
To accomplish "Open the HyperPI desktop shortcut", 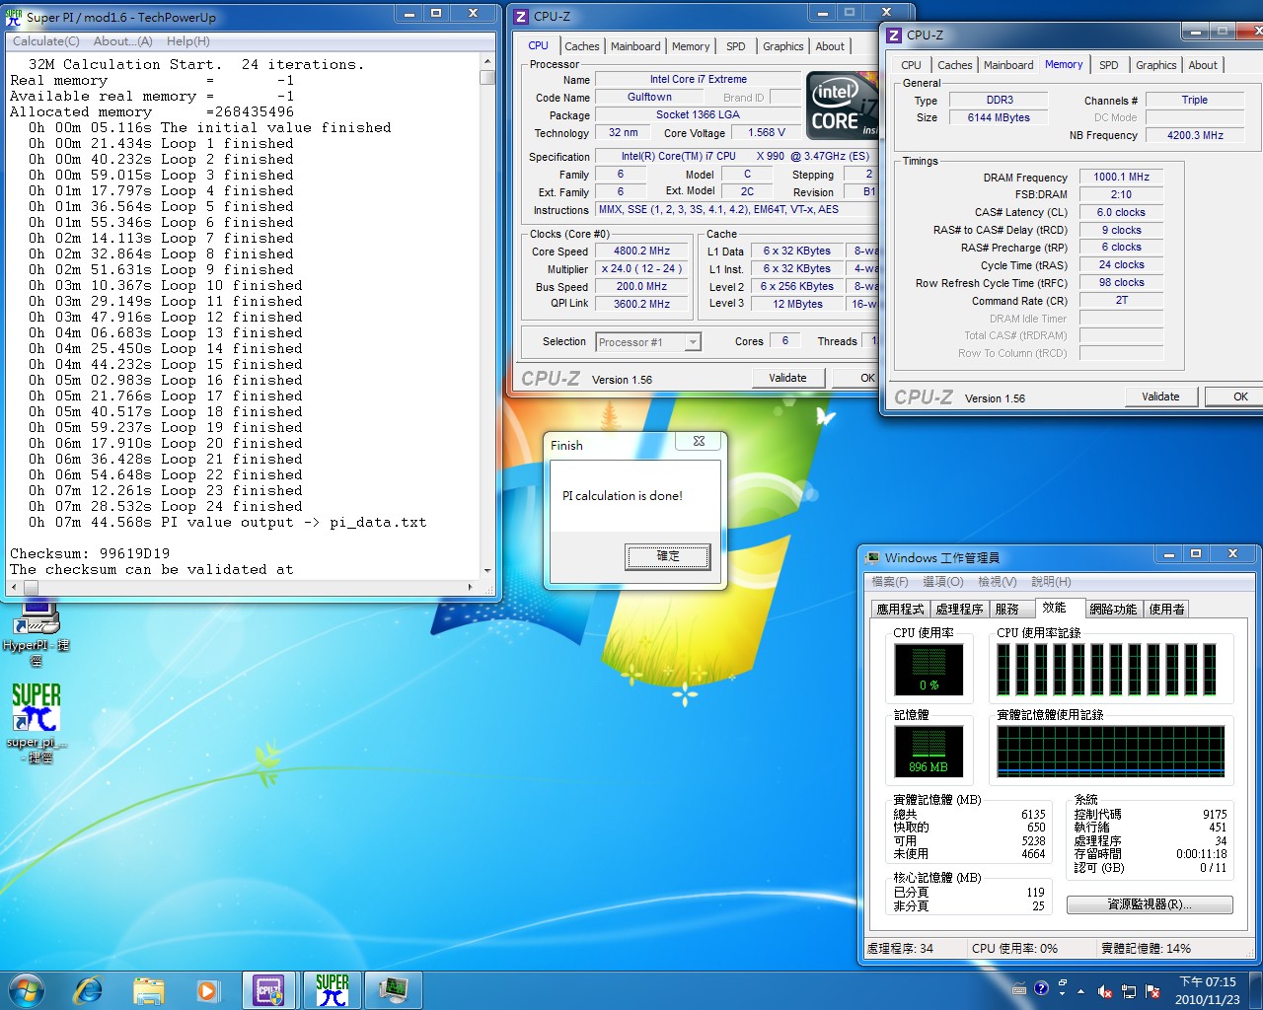I will coord(37,631).
